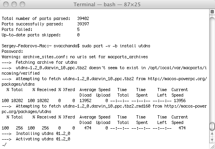Click the 'Password:' prompt line
Screen dimensions: 215x149
[x=12, y=52]
